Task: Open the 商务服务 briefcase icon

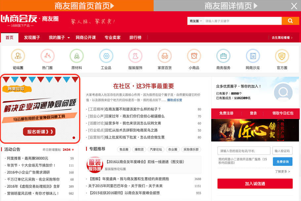Action: [x=223, y=56]
